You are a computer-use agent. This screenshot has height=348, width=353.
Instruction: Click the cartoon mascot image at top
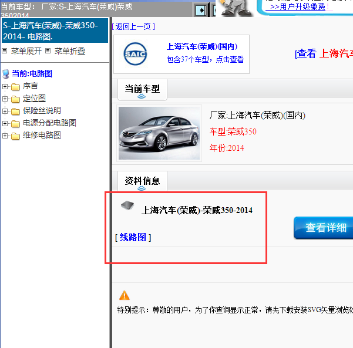click(236, 8)
